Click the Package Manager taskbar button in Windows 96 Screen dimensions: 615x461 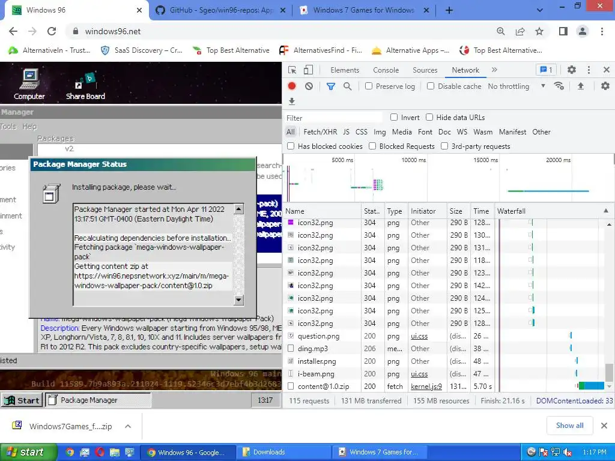click(98, 400)
